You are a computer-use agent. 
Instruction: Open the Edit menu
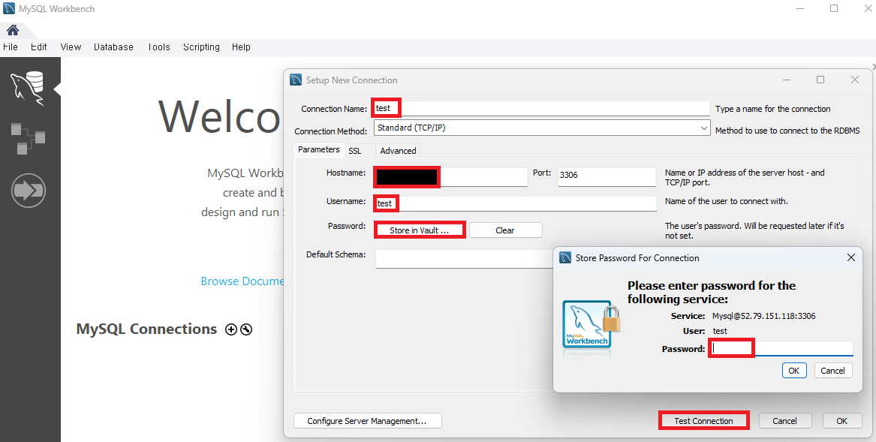[38, 47]
